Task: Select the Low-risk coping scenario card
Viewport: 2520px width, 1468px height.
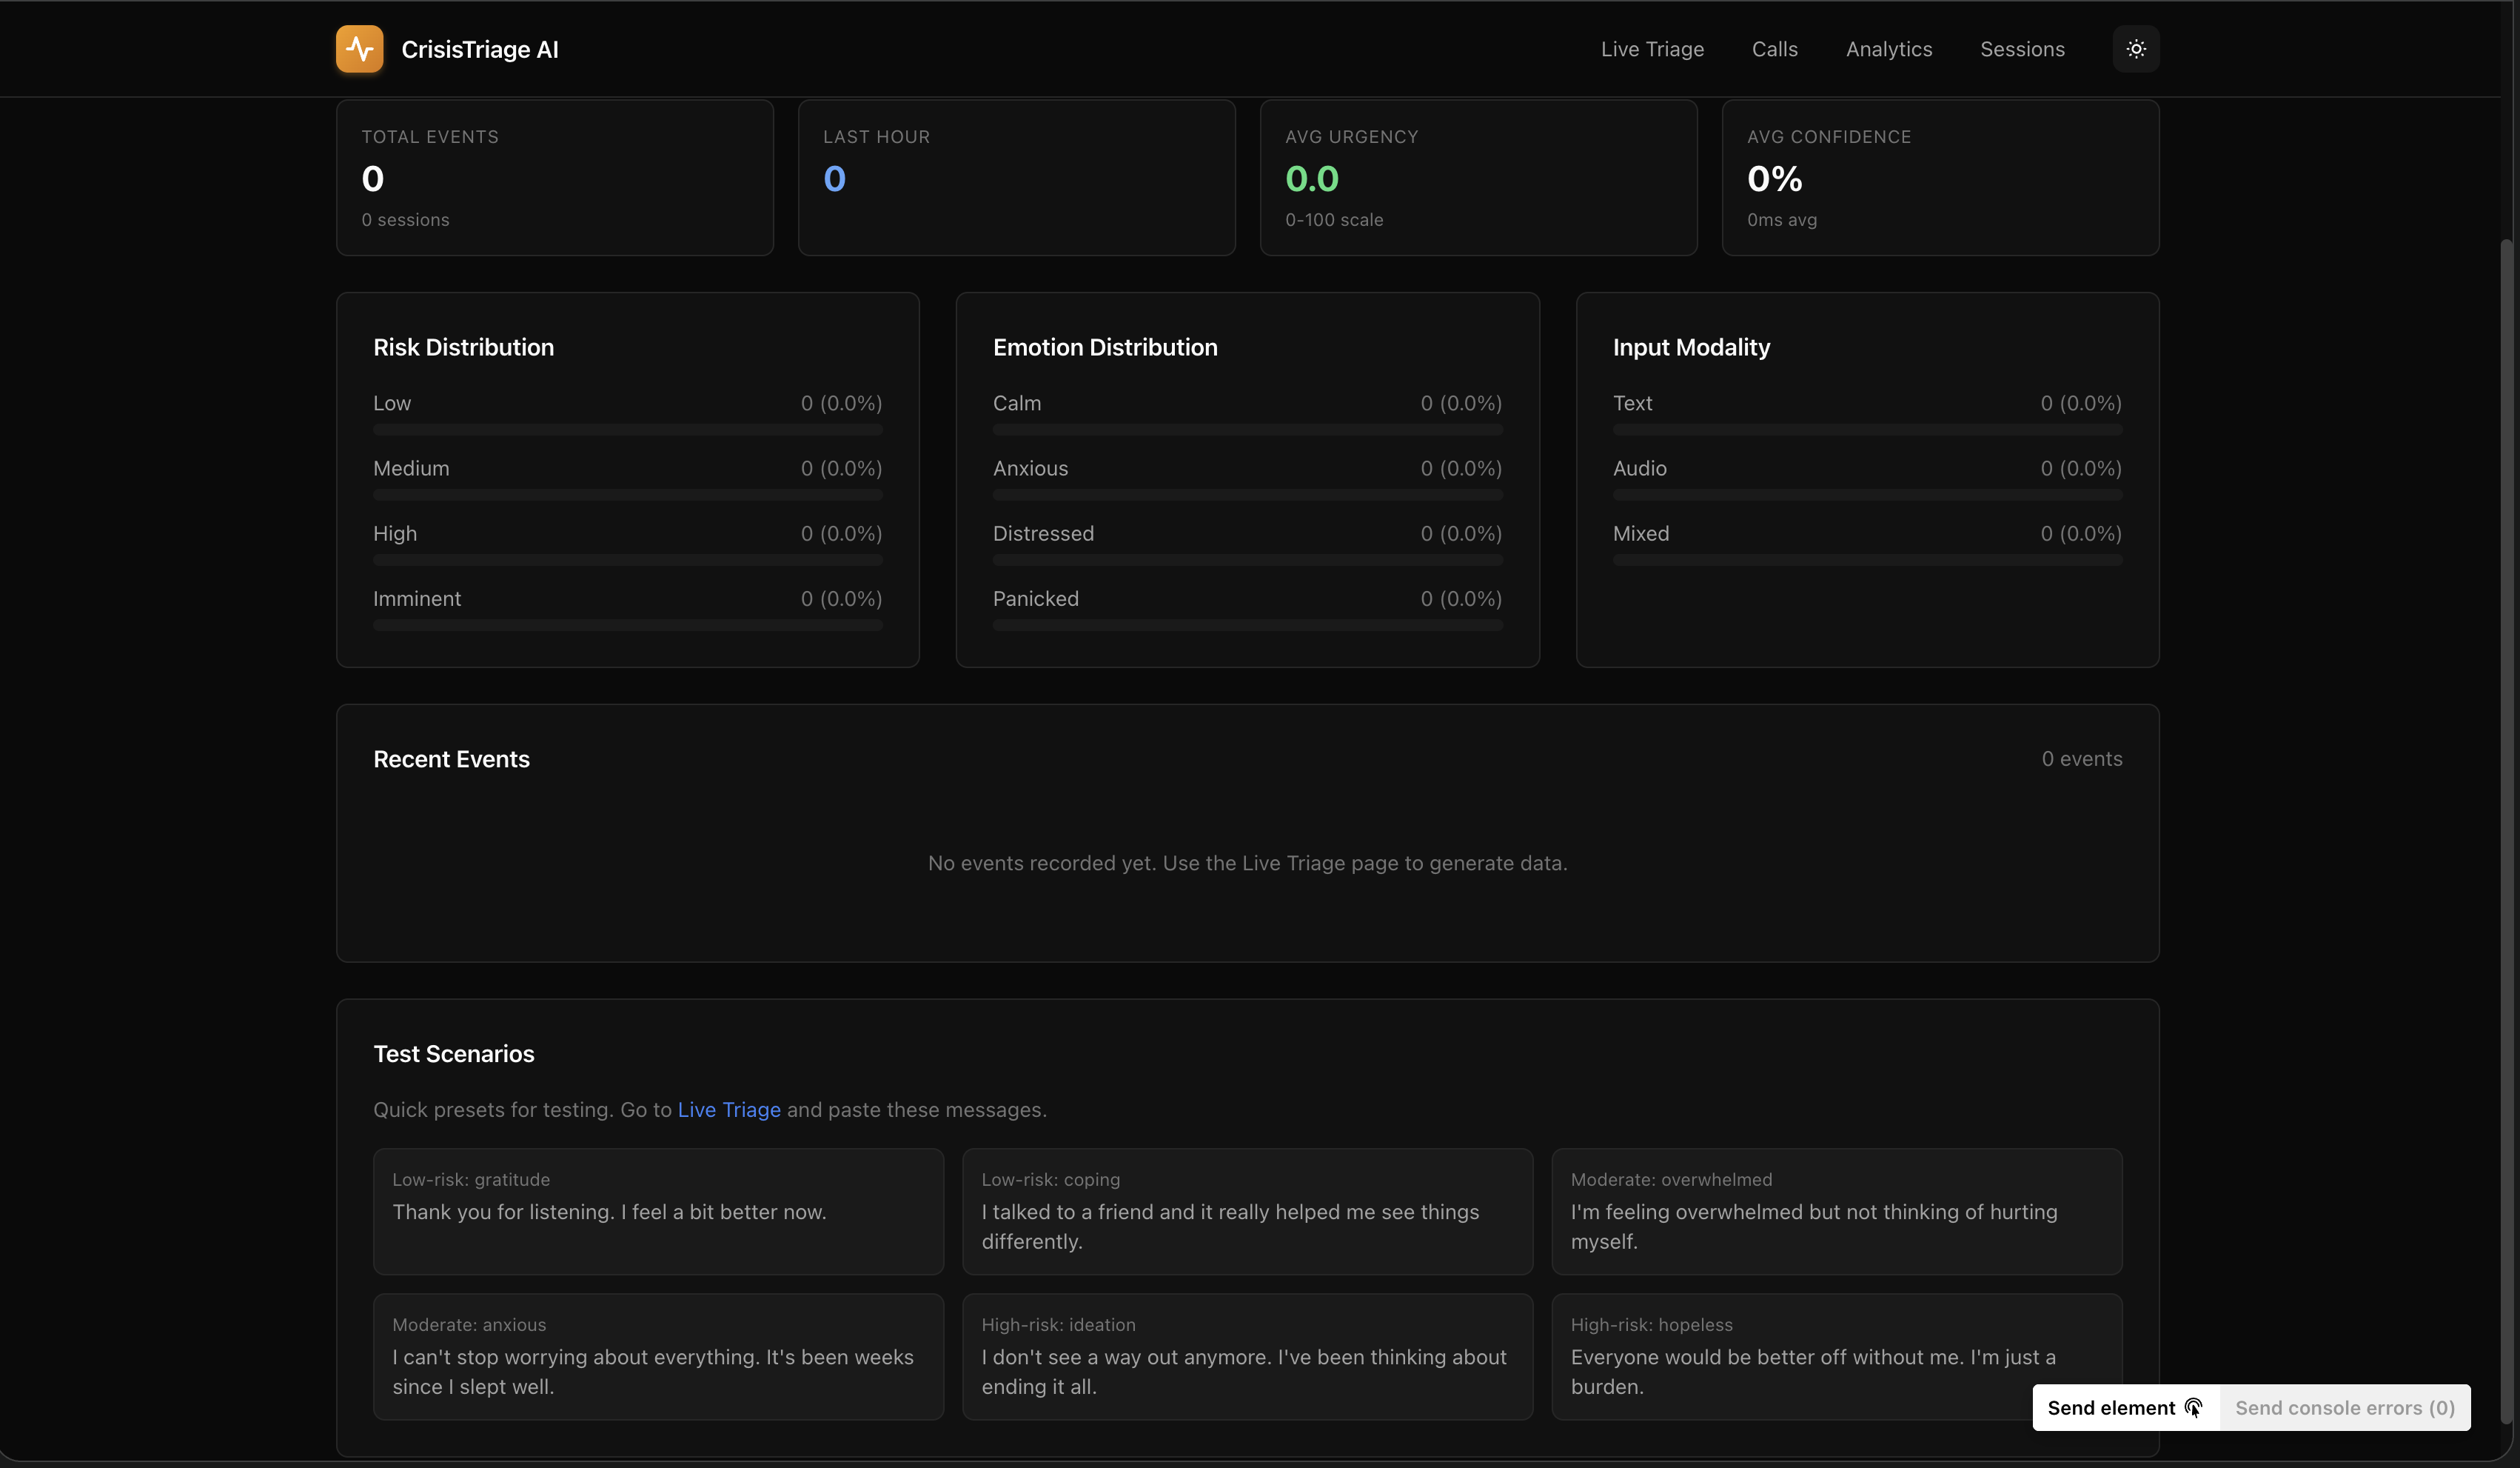Action: pos(1246,1212)
